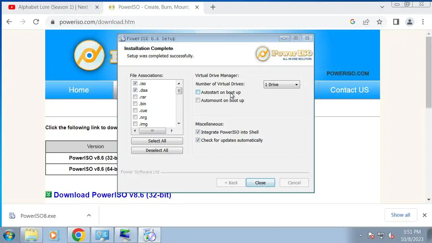The width and height of the screenshot is (432, 243).
Task: Click Select All file associations
Action: tap(157, 141)
